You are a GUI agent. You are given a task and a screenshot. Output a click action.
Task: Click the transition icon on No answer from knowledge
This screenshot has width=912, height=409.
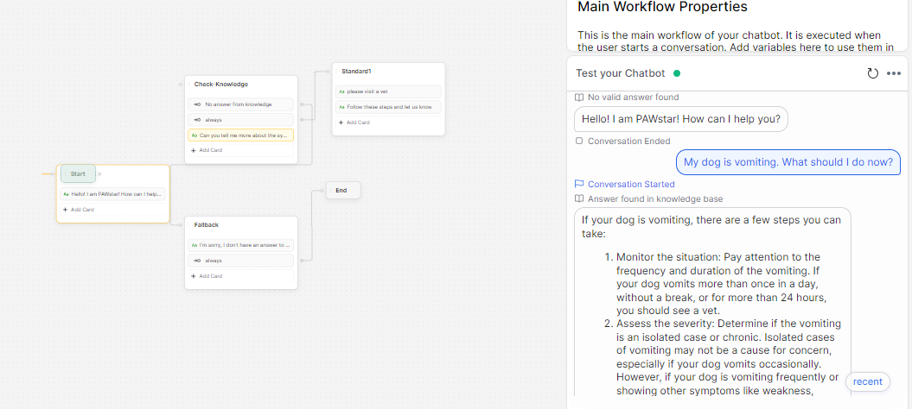(x=196, y=104)
